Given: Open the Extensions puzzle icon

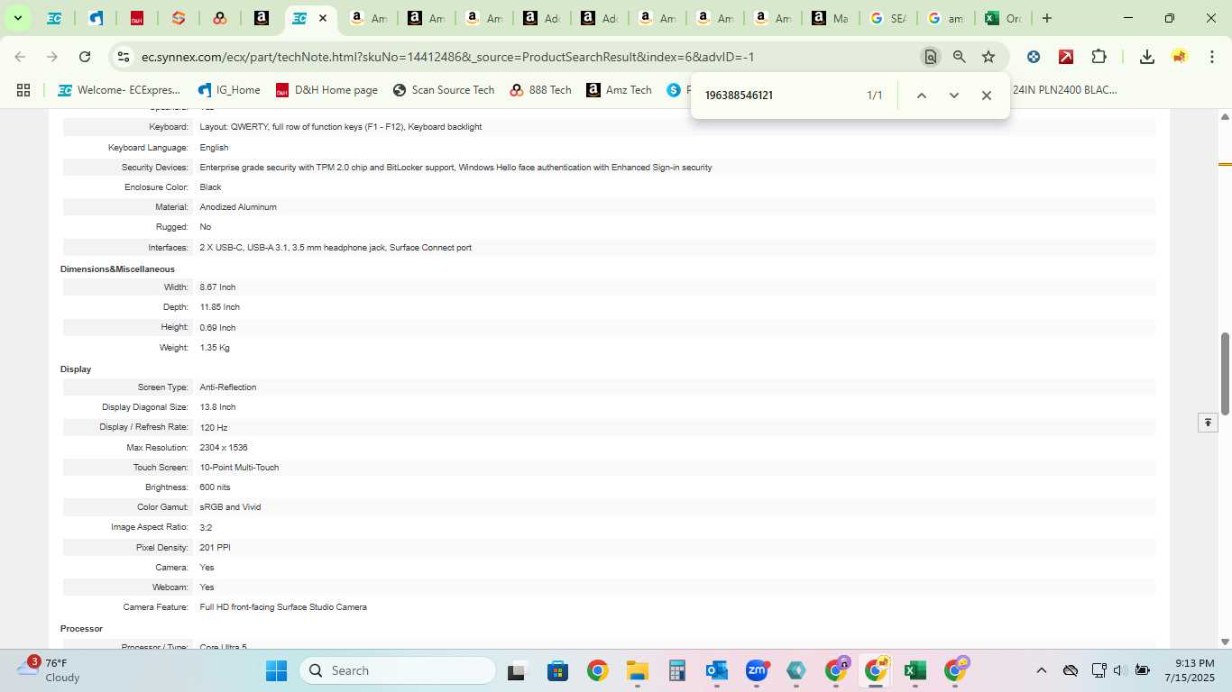Looking at the screenshot, I should click(1099, 57).
